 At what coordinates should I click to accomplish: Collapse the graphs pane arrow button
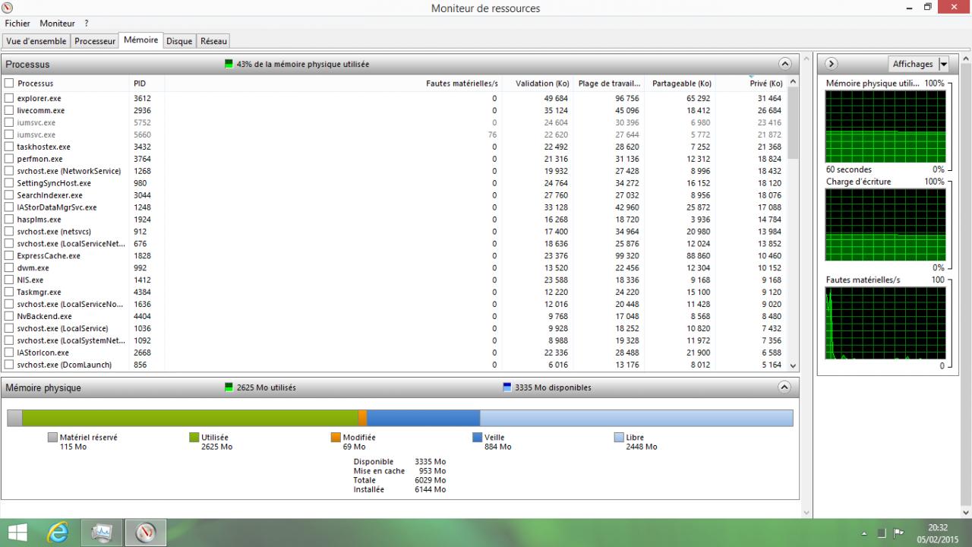832,65
